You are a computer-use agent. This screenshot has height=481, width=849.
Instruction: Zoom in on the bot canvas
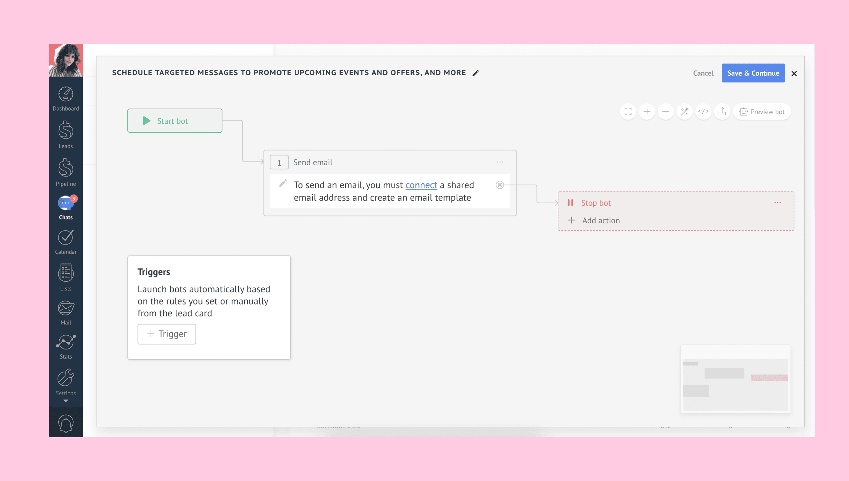(x=647, y=112)
